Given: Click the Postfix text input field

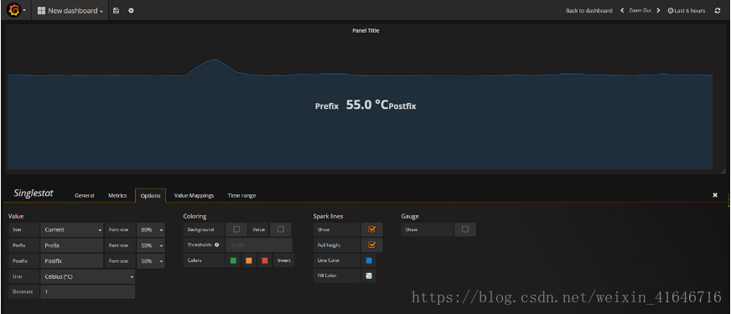Looking at the screenshot, I should click(x=72, y=261).
